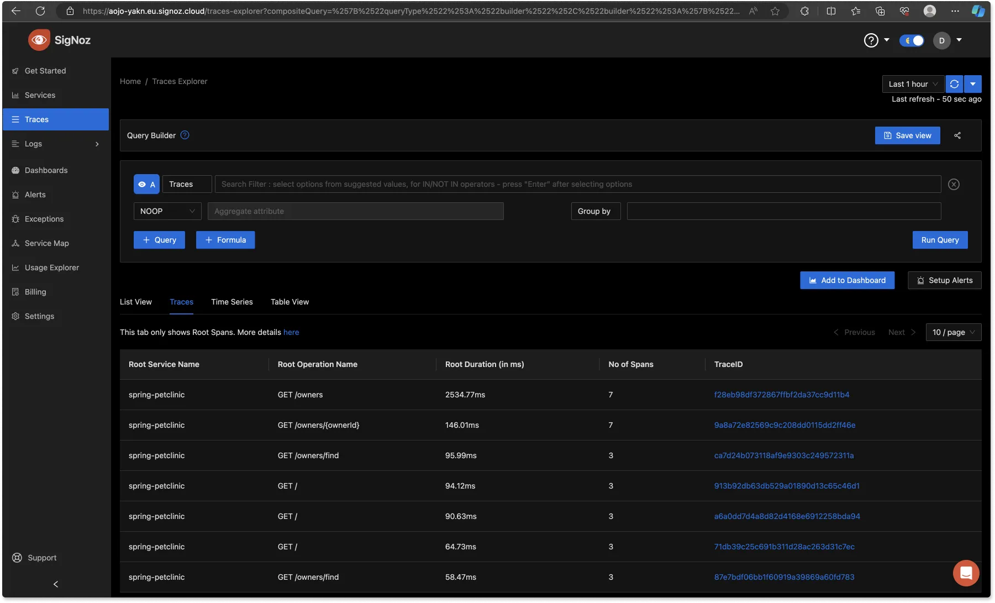Click the 'here' more details link

coord(291,332)
